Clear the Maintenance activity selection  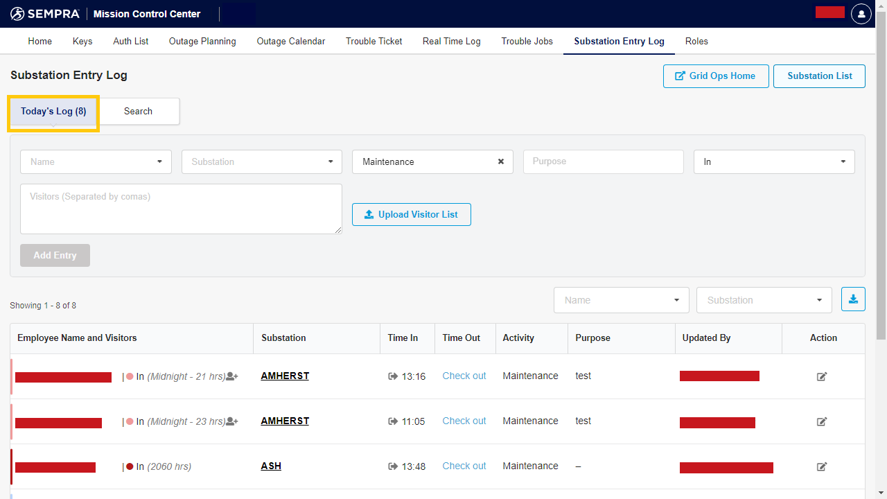[x=500, y=161]
